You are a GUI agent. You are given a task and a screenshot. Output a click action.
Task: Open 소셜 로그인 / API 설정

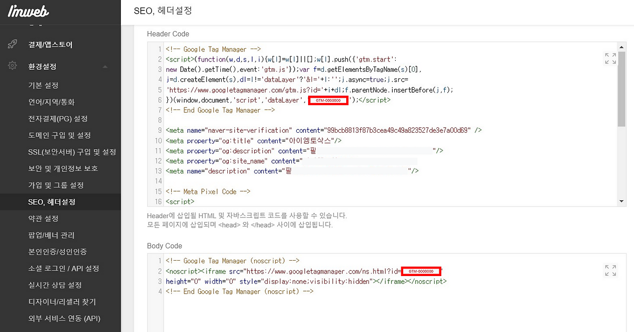[64, 269]
